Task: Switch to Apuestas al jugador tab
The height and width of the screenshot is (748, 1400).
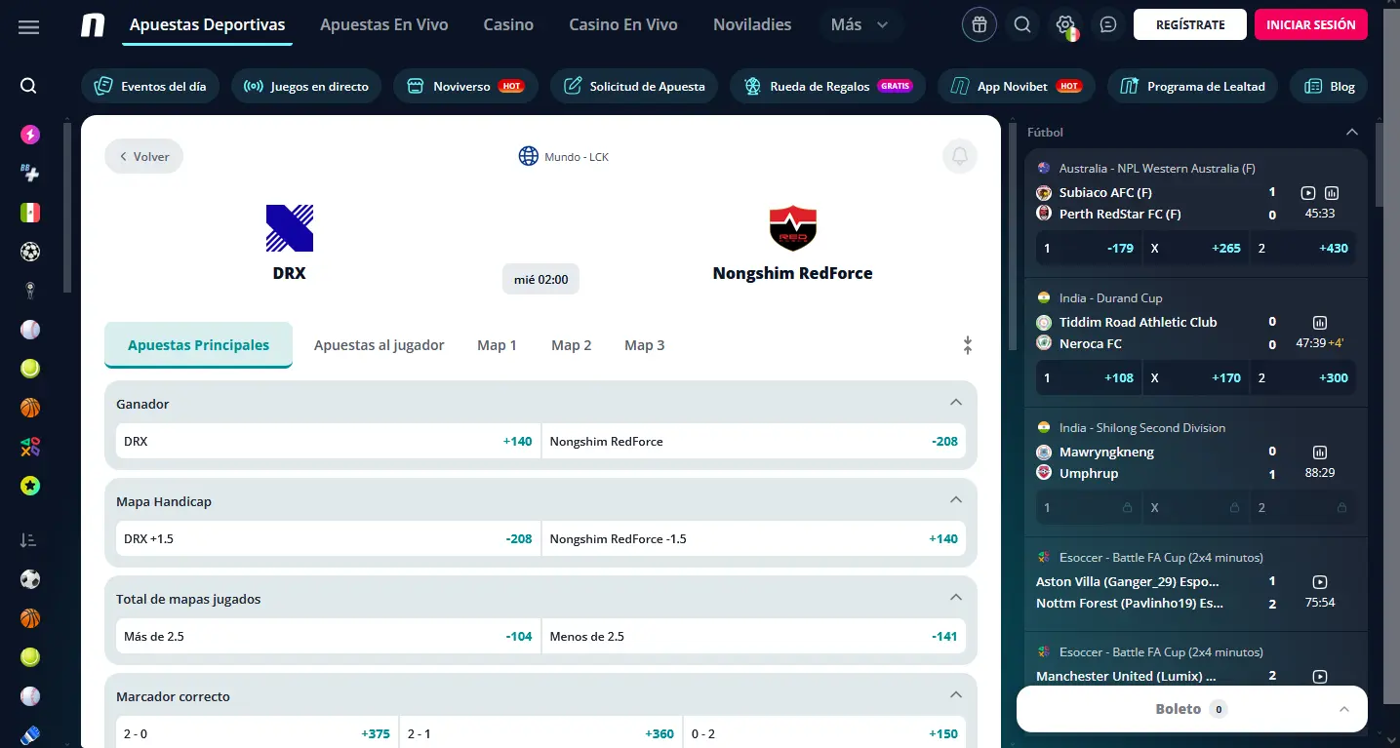Action: (x=380, y=345)
